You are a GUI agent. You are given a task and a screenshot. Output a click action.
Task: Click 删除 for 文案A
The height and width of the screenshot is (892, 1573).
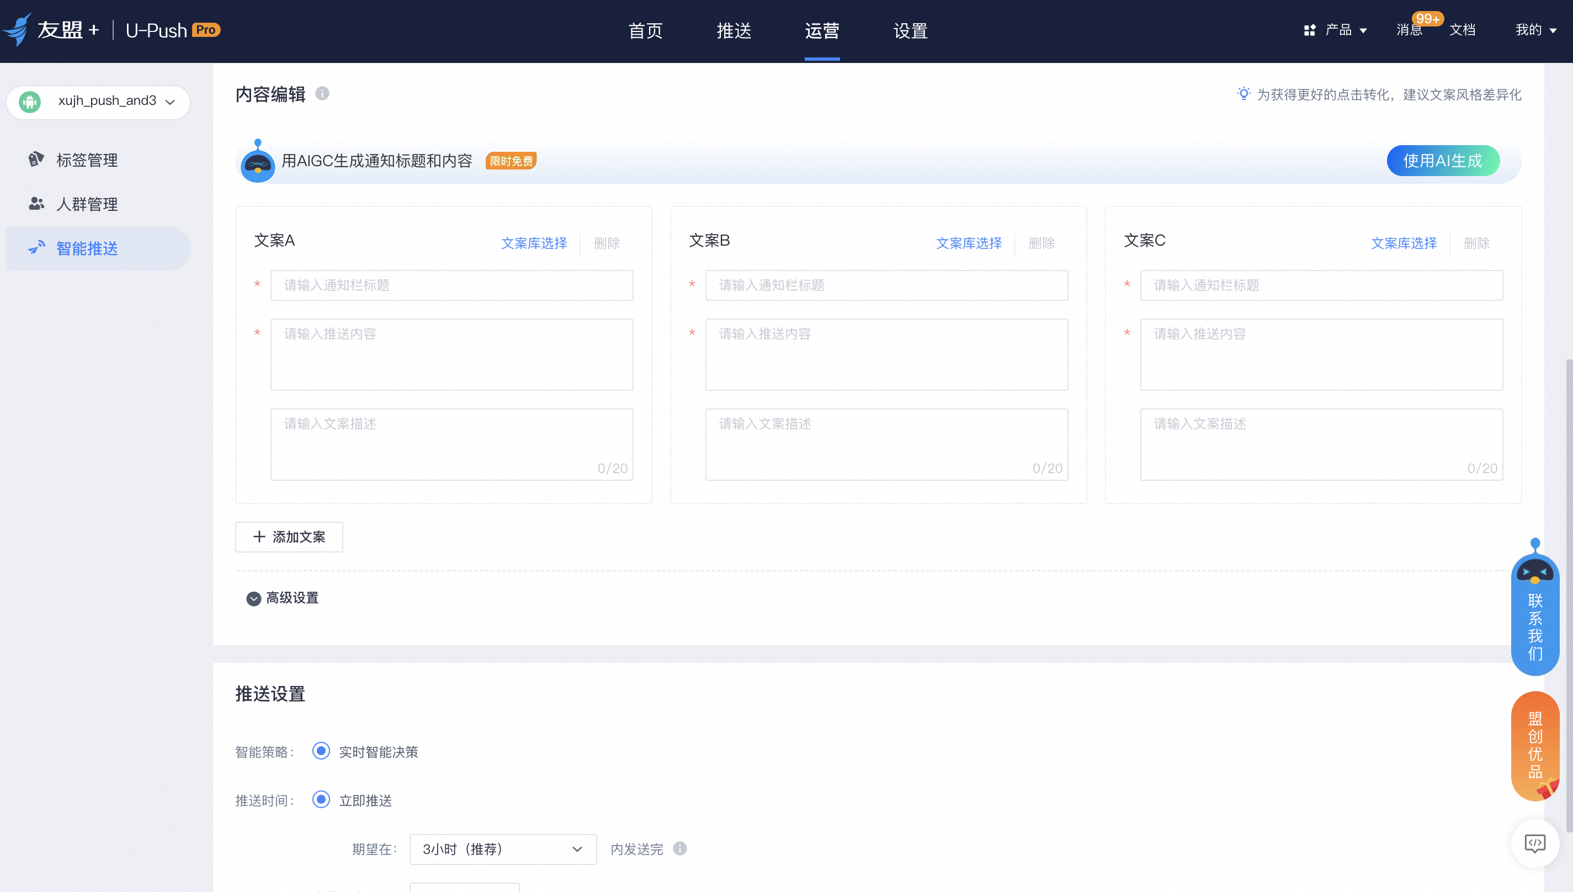click(607, 243)
